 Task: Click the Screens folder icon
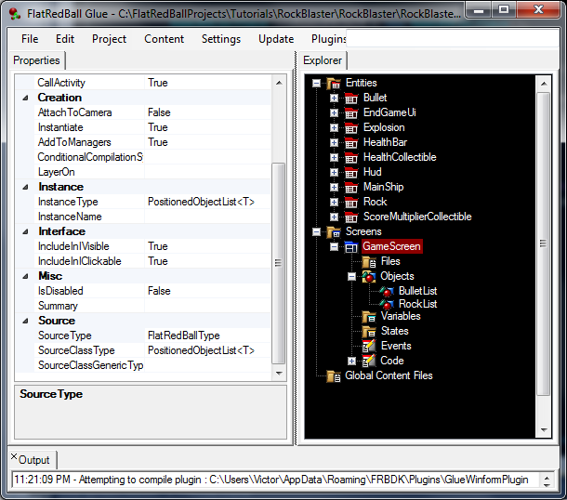[x=334, y=231]
